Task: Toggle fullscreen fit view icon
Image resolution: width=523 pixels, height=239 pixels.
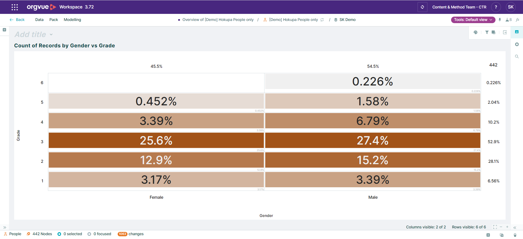Action: 495,227
